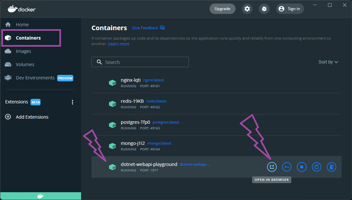Viewport: 352px width, 200px height.
Task: Click the redis-19KB container icon
Action: point(113,104)
